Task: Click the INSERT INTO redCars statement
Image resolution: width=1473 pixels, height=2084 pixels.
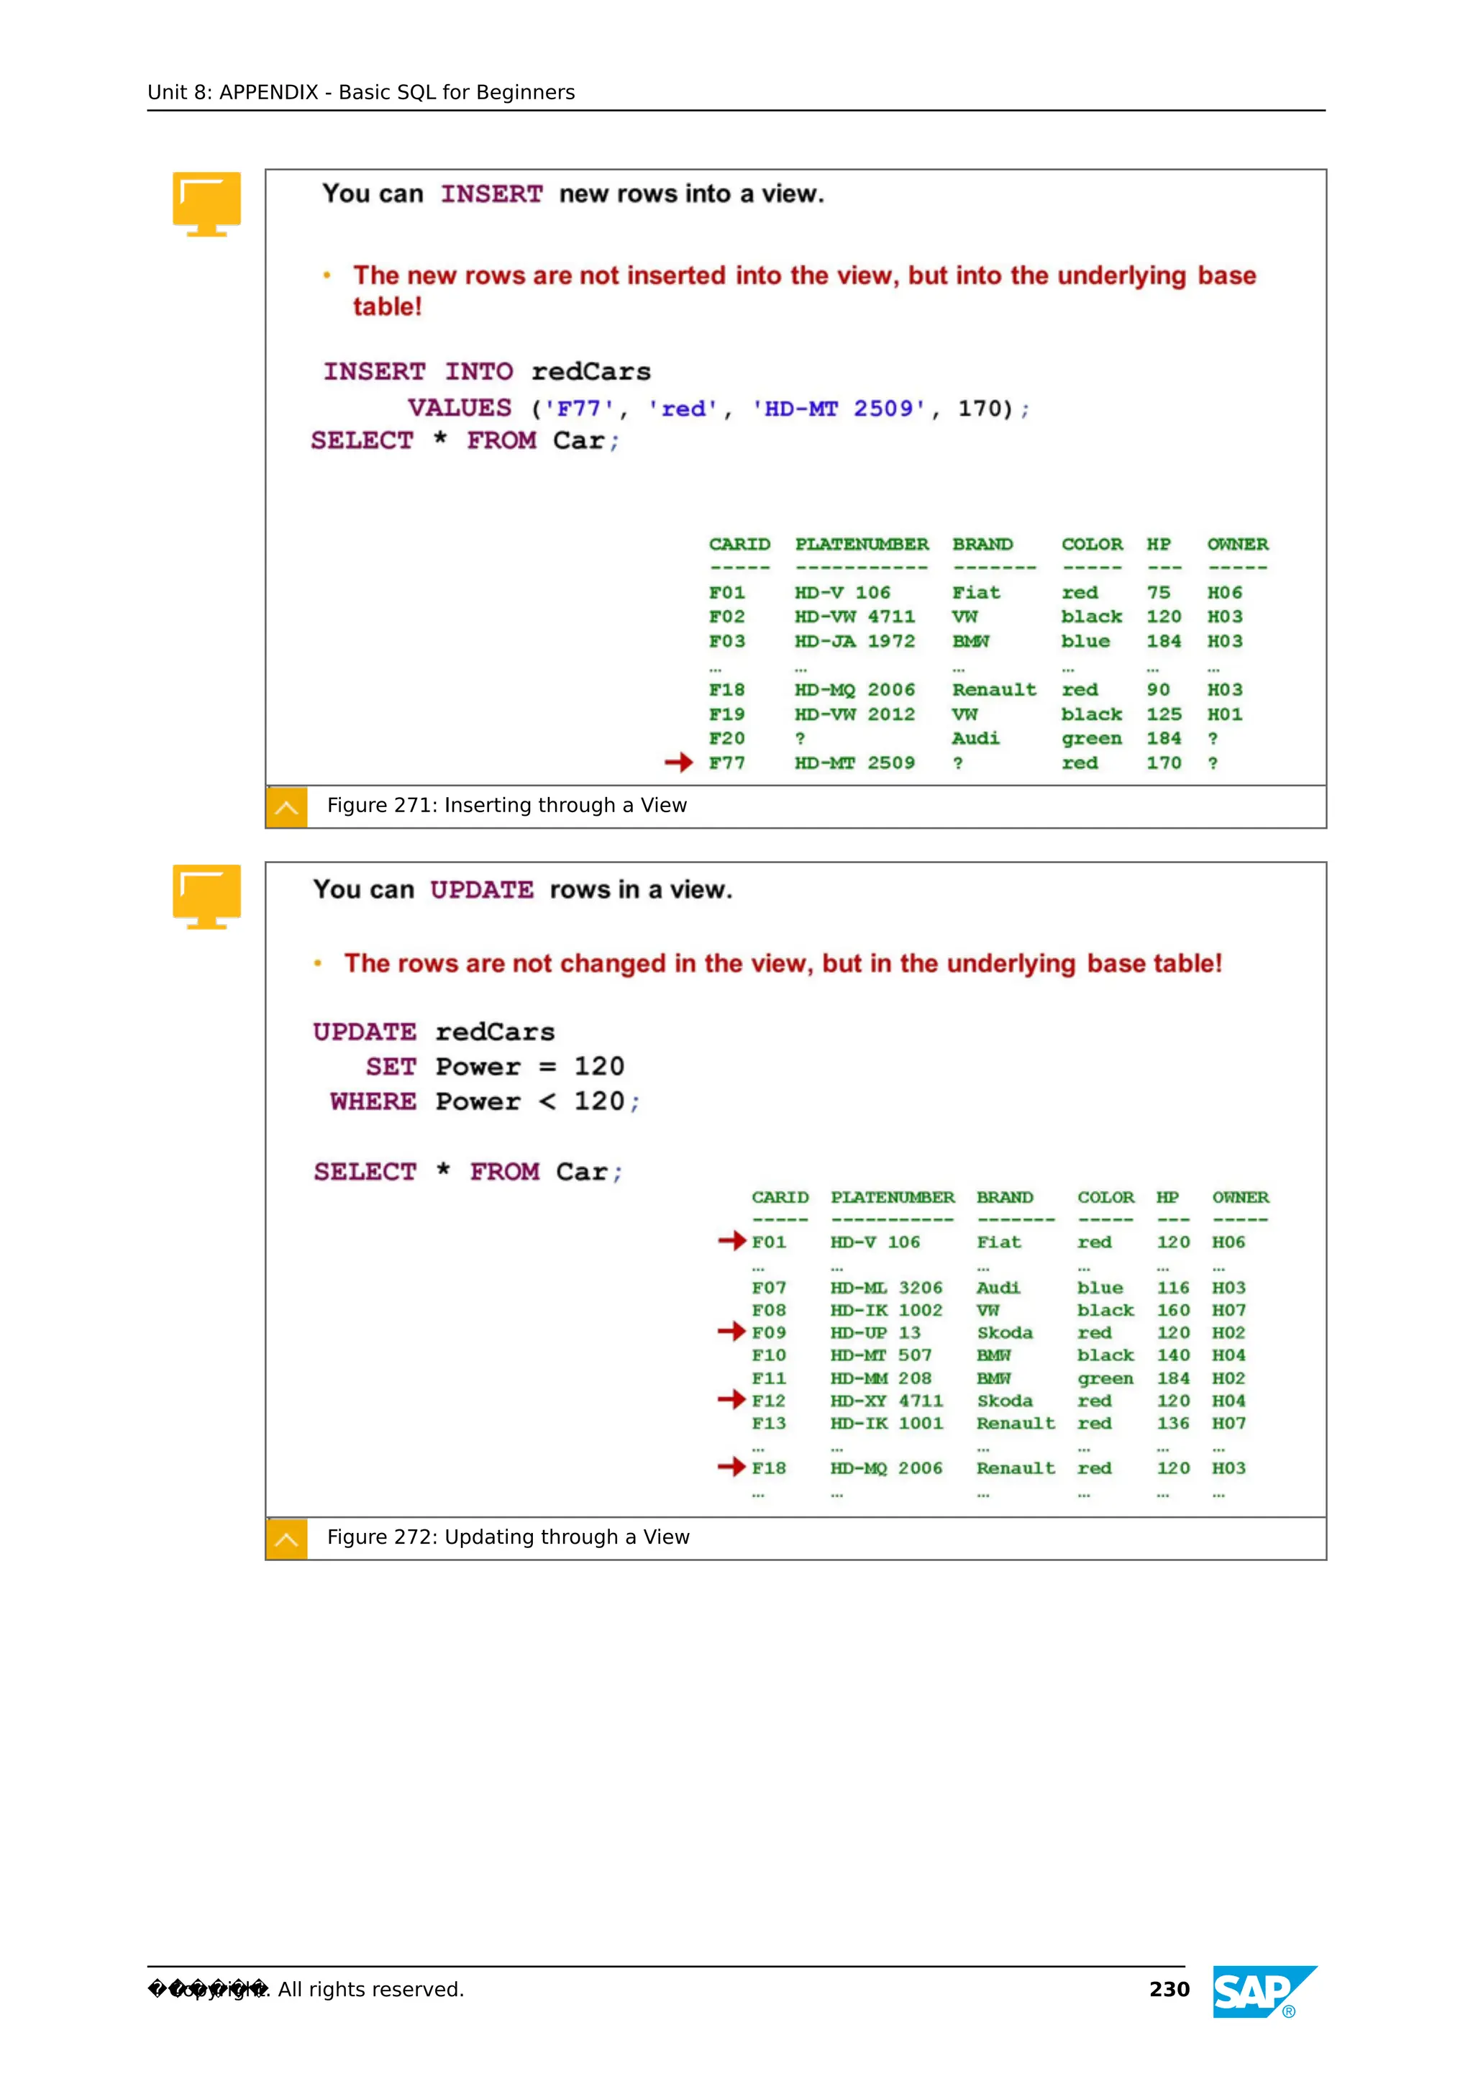Action: coord(486,372)
